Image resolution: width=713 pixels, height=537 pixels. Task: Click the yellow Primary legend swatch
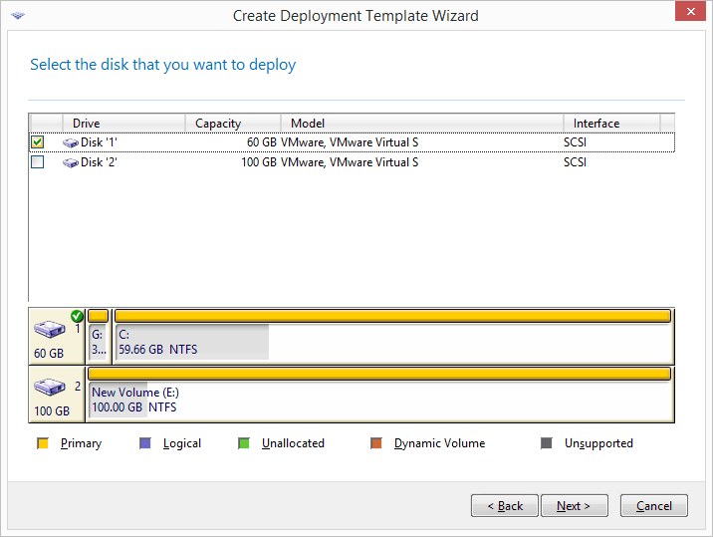click(43, 443)
